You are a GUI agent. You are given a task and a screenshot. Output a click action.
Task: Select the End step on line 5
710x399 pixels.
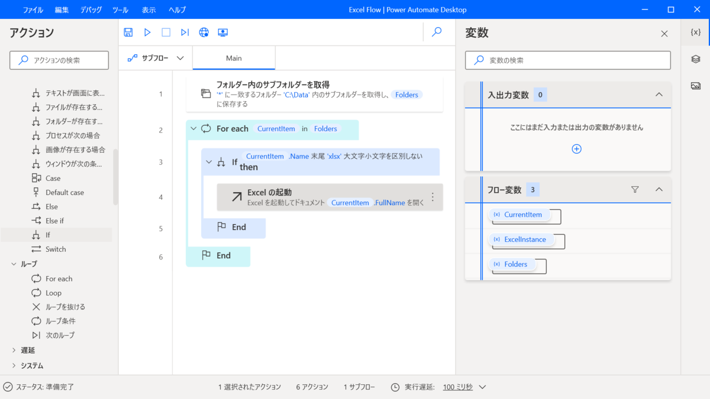click(x=233, y=228)
